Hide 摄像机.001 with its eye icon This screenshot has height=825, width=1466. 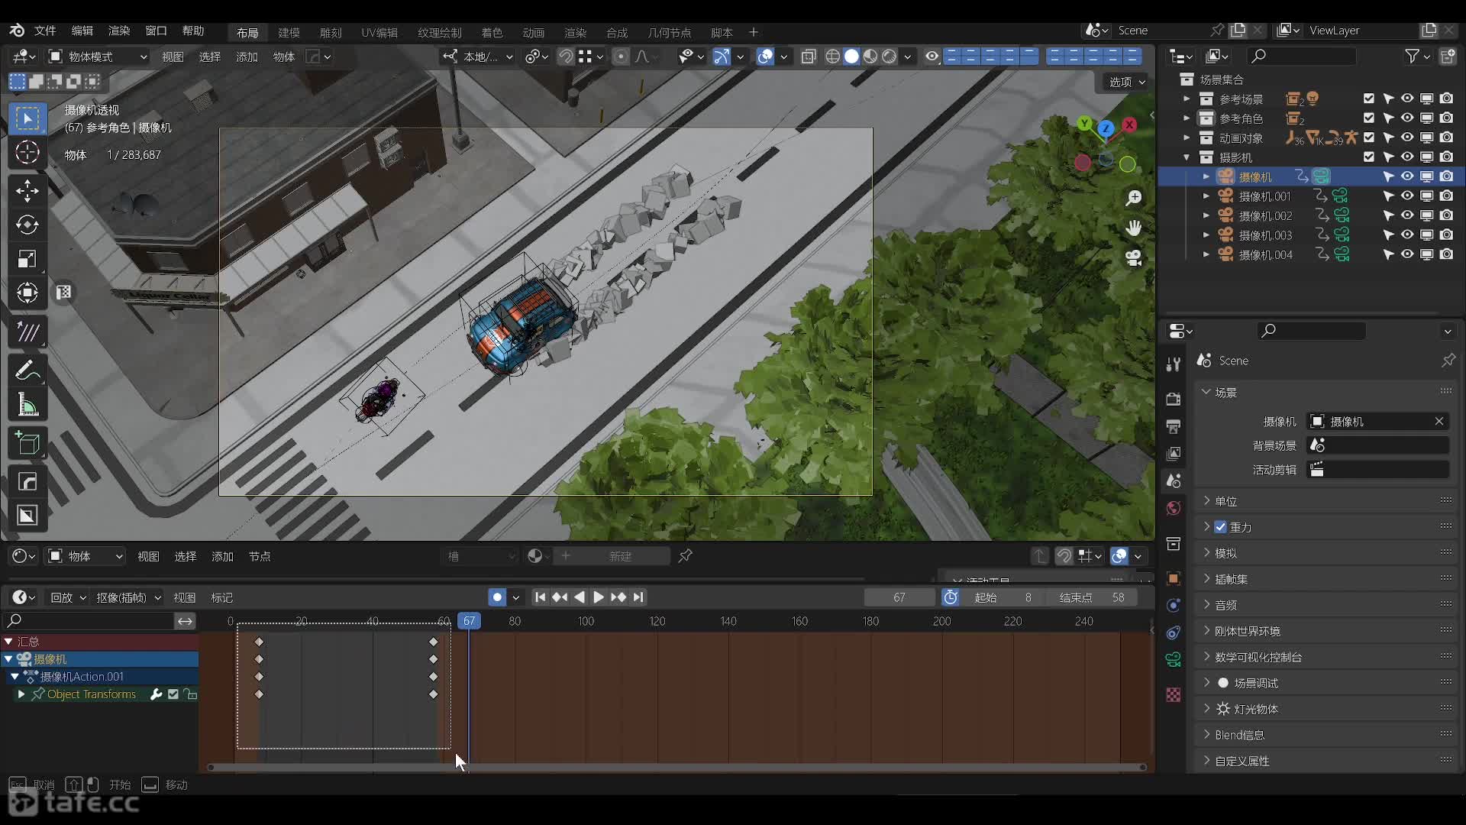coord(1407,196)
